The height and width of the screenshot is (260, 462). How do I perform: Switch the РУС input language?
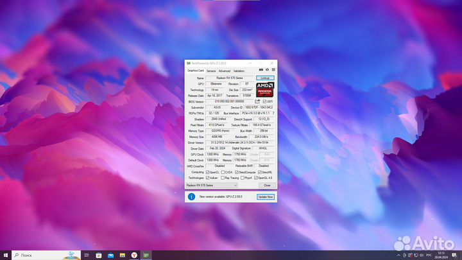(429, 256)
